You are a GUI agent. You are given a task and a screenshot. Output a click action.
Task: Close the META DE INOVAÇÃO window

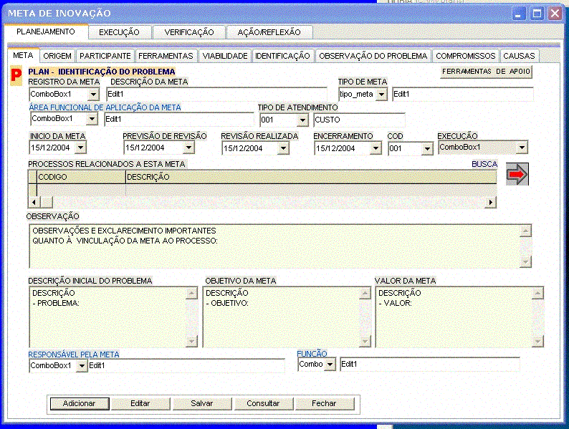(555, 14)
